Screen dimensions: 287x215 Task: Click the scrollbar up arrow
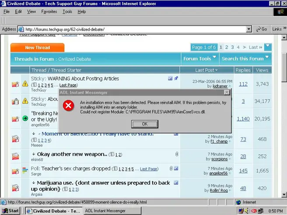pyautogui.click(x=284, y=38)
